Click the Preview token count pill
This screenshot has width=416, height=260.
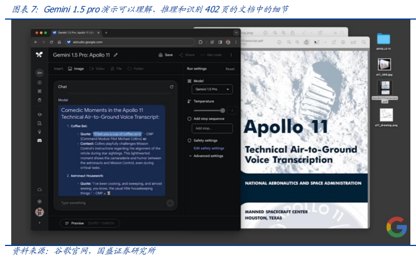click(x=90, y=223)
